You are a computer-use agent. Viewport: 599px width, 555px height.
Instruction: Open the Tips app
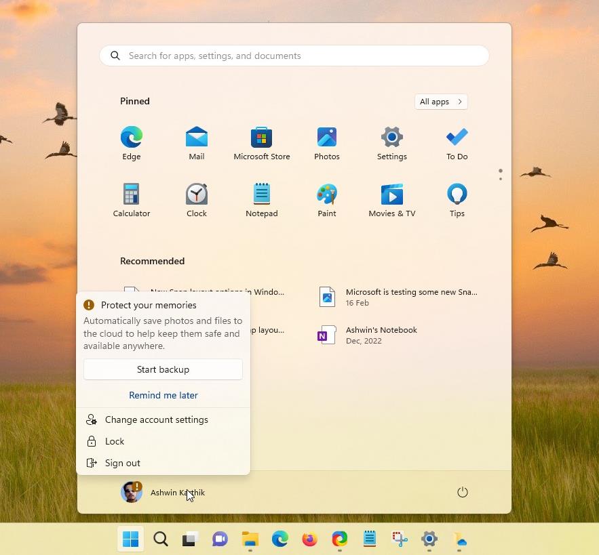pyautogui.click(x=457, y=200)
